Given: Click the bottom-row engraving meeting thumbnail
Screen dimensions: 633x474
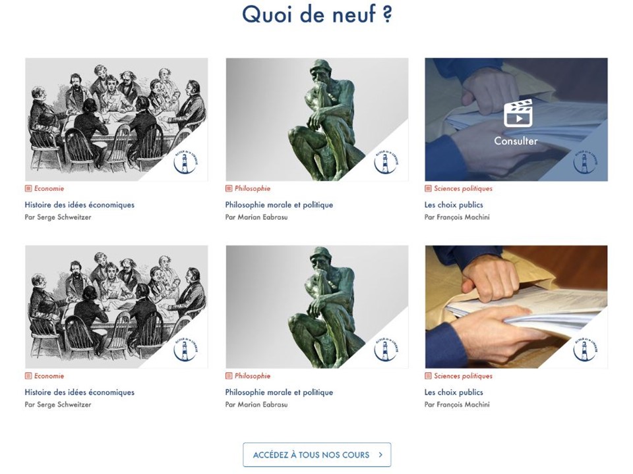Looking at the screenshot, I should tap(117, 307).
